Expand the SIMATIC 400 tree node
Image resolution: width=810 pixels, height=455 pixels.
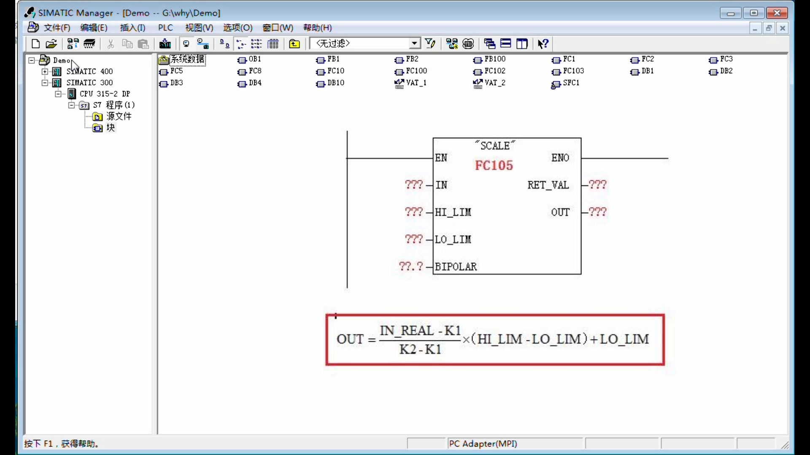point(45,71)
